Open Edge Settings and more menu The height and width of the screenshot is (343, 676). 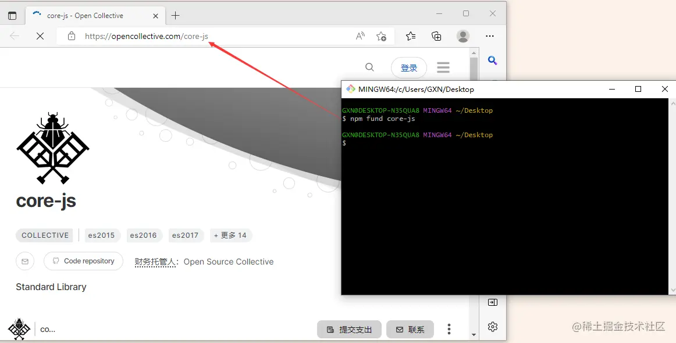click(x=490, y=36)
